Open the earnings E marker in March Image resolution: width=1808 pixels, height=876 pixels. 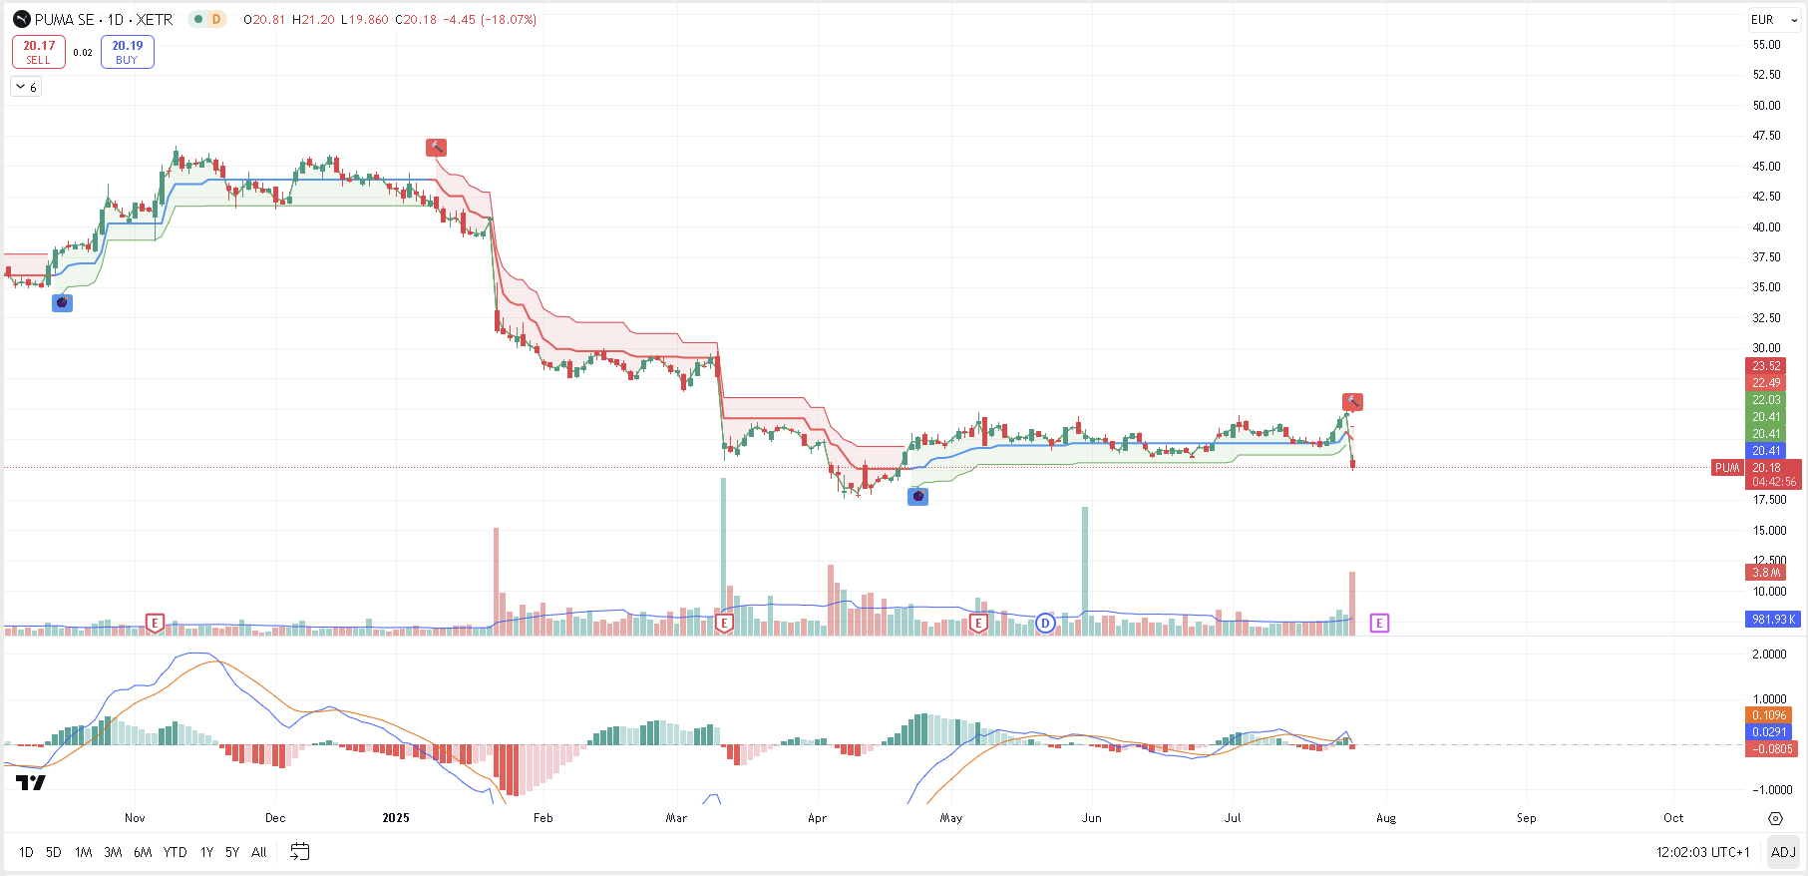[x=724, y=624]
